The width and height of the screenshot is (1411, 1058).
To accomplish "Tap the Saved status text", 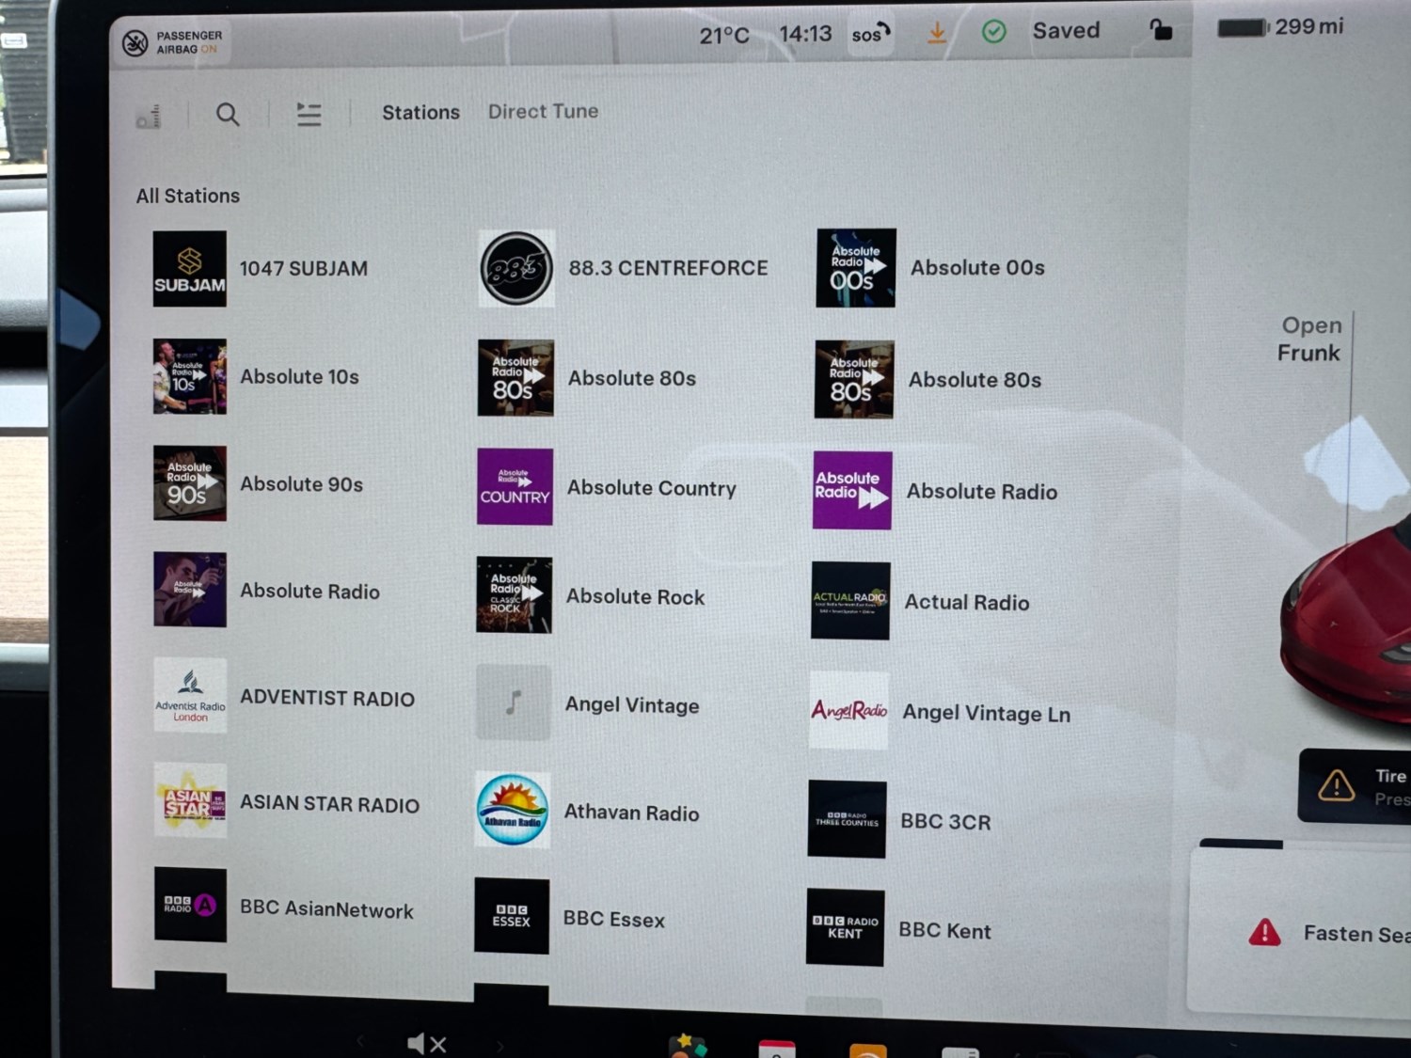I will click(1066, 31).
